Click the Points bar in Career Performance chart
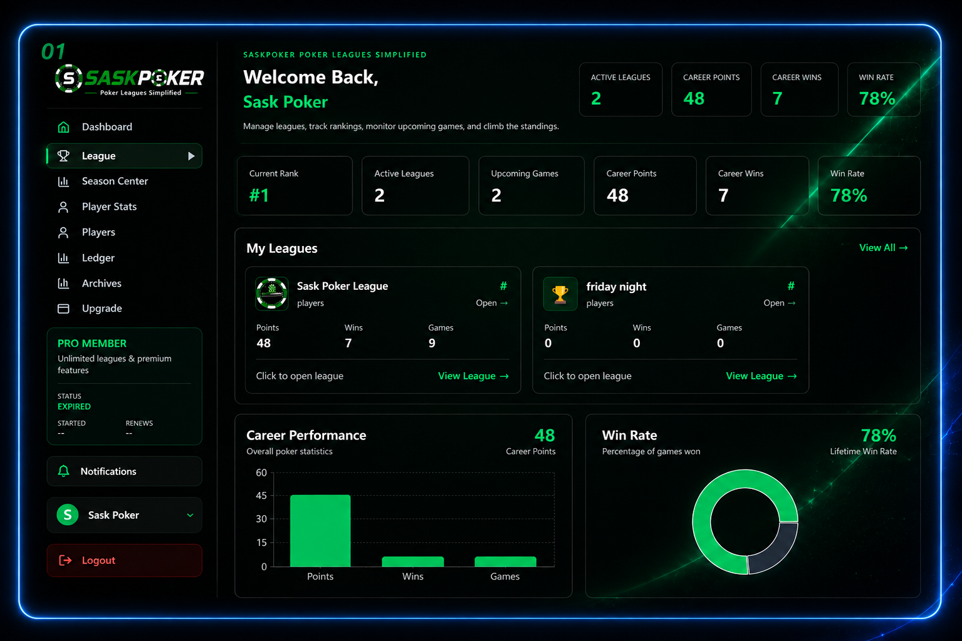The width and height of the screenshot is (962, 641). pyautogui.click(x=320, y=531)
